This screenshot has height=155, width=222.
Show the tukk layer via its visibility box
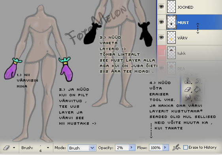[162, 53]
